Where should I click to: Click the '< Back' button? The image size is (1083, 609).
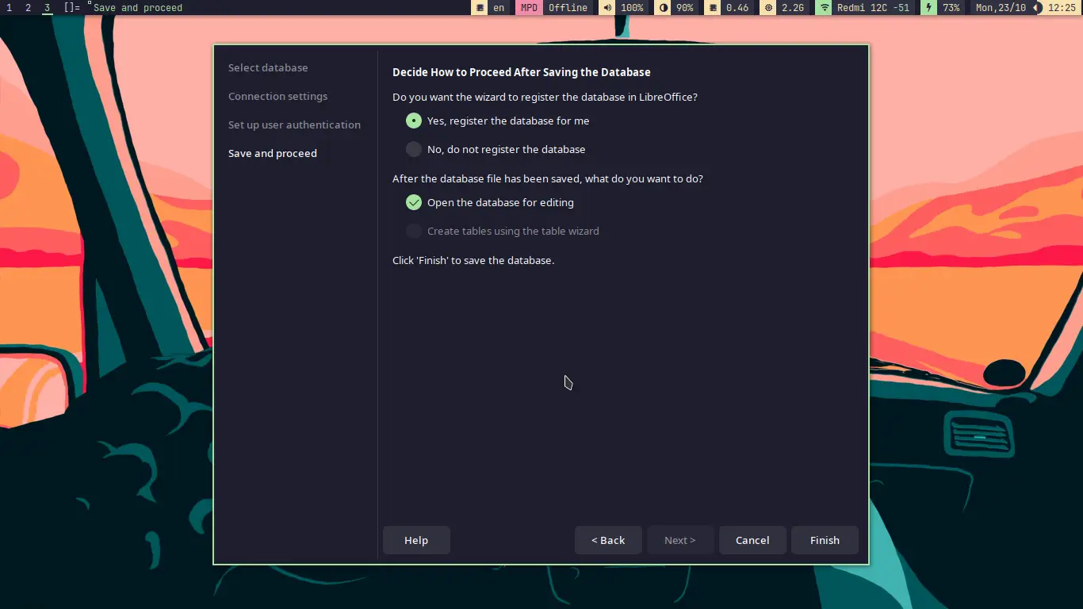click(x=608, y=540)
